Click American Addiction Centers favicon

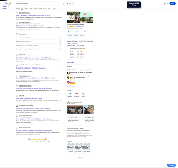click(x=17, y=86)
